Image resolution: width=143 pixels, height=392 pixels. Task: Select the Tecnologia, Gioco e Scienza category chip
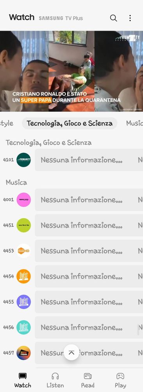coord(70,123)
